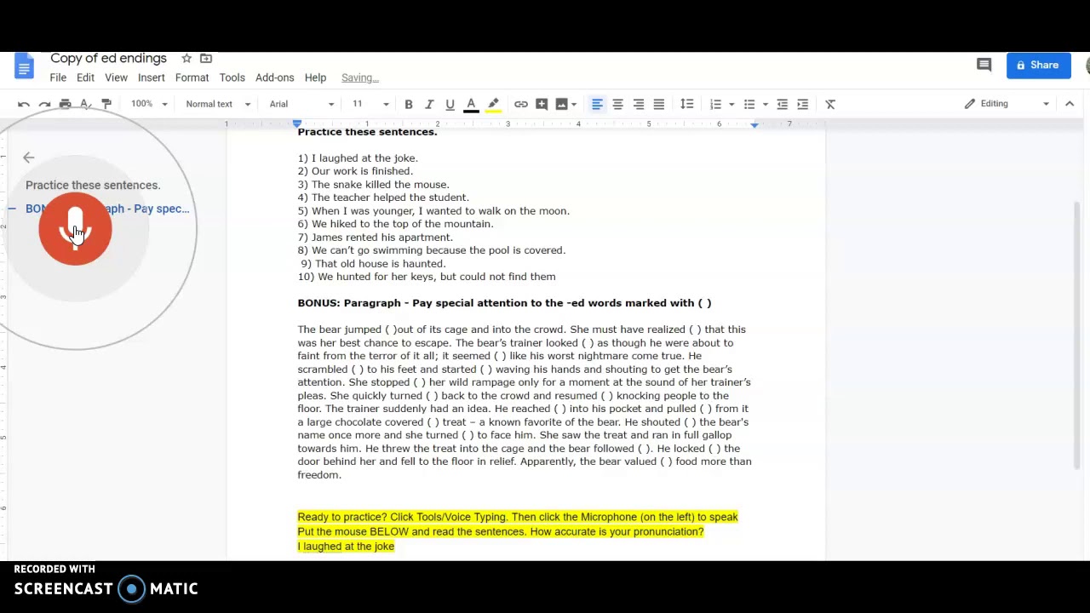1090x613 pixels.
Task: Click the Bulleted list icon
Action: [x=749, y=104]
